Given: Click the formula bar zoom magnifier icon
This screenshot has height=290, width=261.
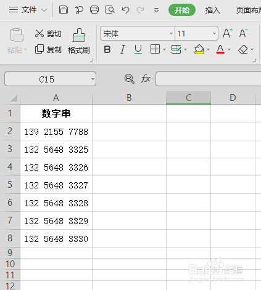Looking at the screenshot, I should click(x=130, y=79).
